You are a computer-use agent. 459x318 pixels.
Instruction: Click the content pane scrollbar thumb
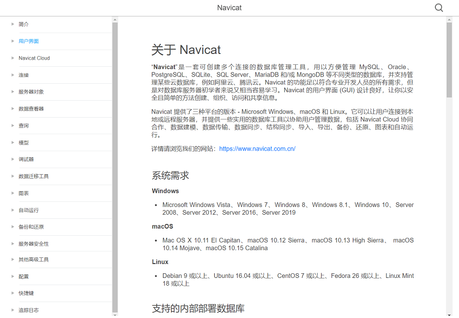(x=449, y=60)
